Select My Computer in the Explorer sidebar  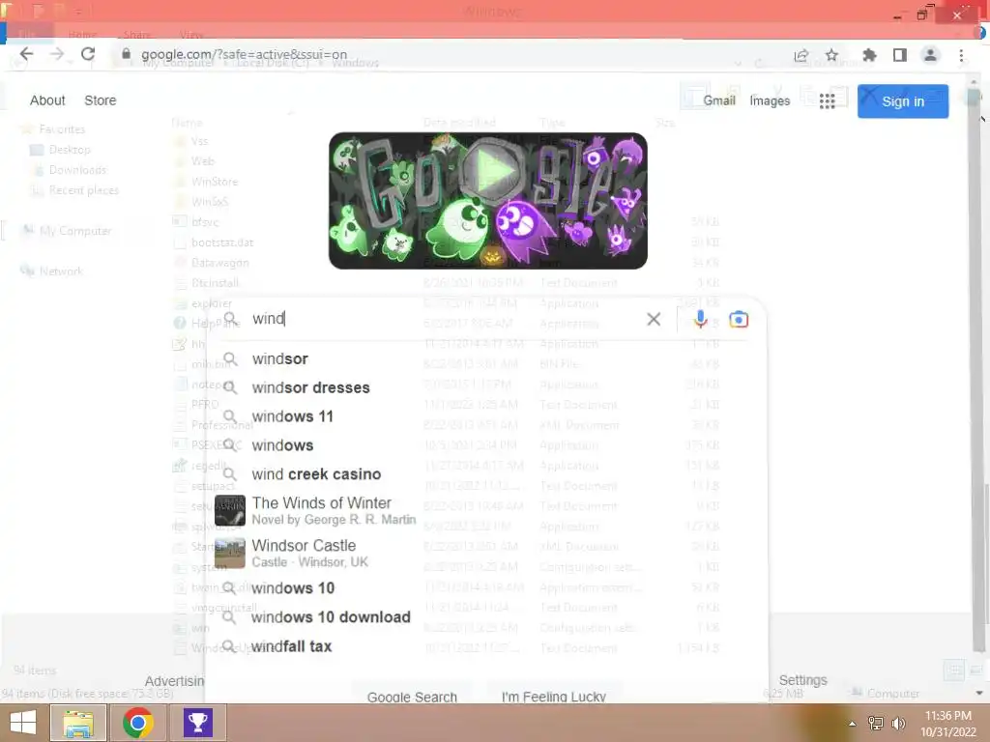[74, 231]
